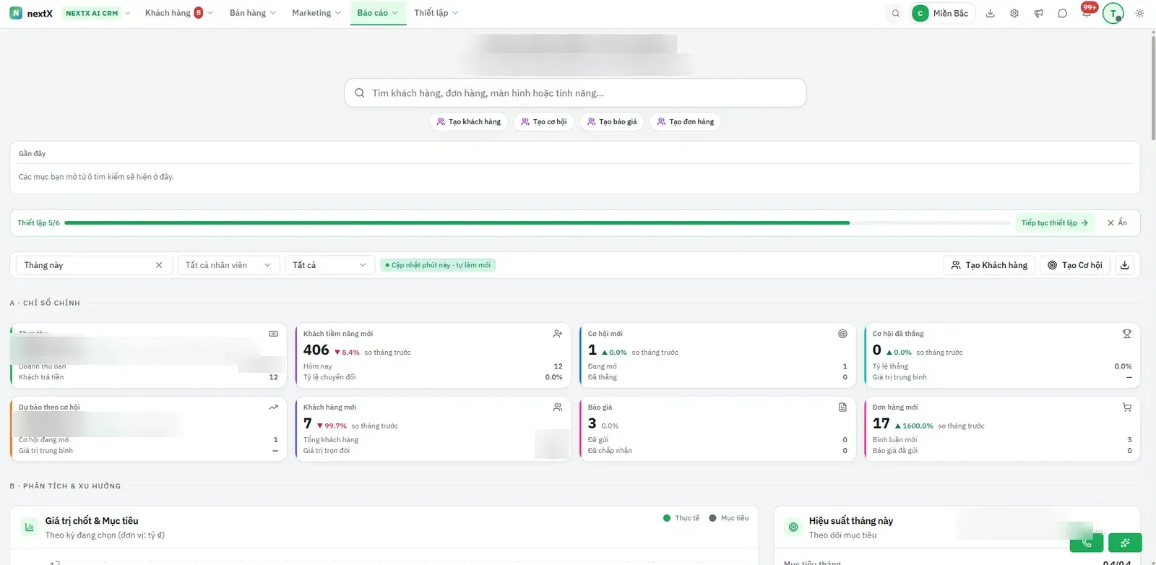
Task: Open the AI sparkle floating button
Action: [x=1125, y=543]
